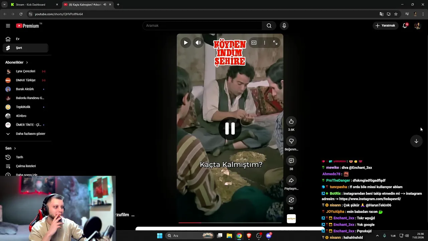This screenshot has height=241, width=428.
Task: Enter fullscreen for the short
Action: coord(275,43)
